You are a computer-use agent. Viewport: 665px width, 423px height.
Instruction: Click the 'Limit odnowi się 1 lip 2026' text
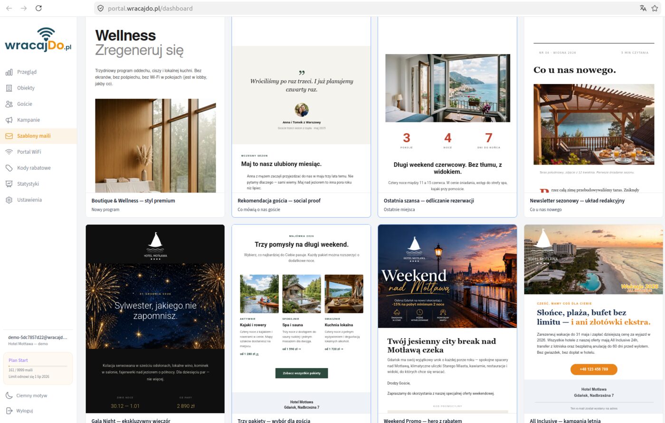coord(29,377)
